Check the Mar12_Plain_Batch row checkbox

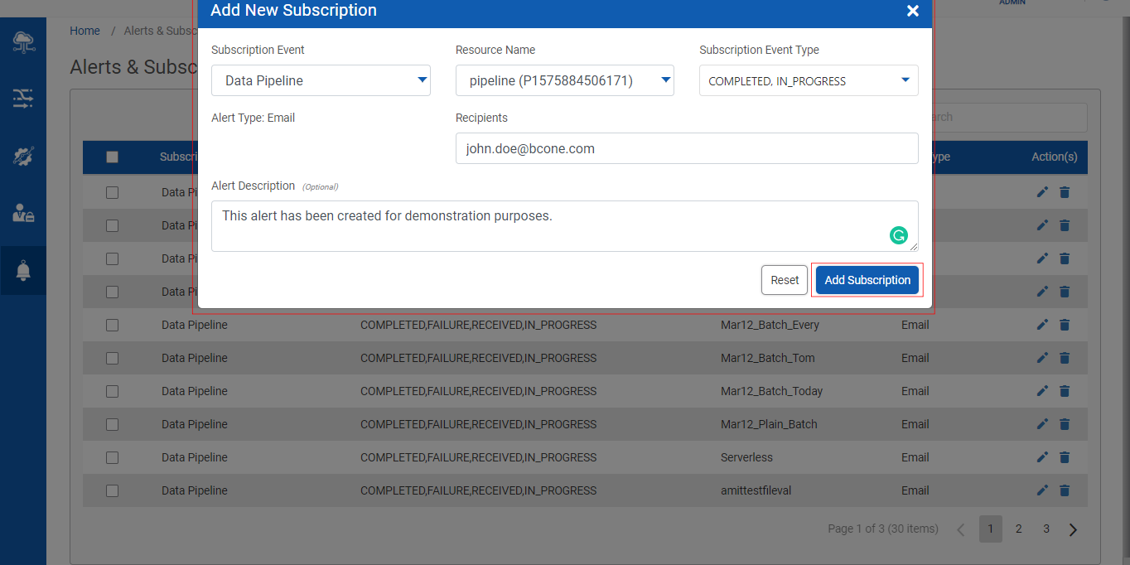pos(113,424)
